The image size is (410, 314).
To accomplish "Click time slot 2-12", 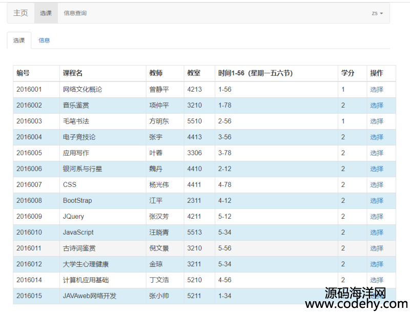I will 225,169.
